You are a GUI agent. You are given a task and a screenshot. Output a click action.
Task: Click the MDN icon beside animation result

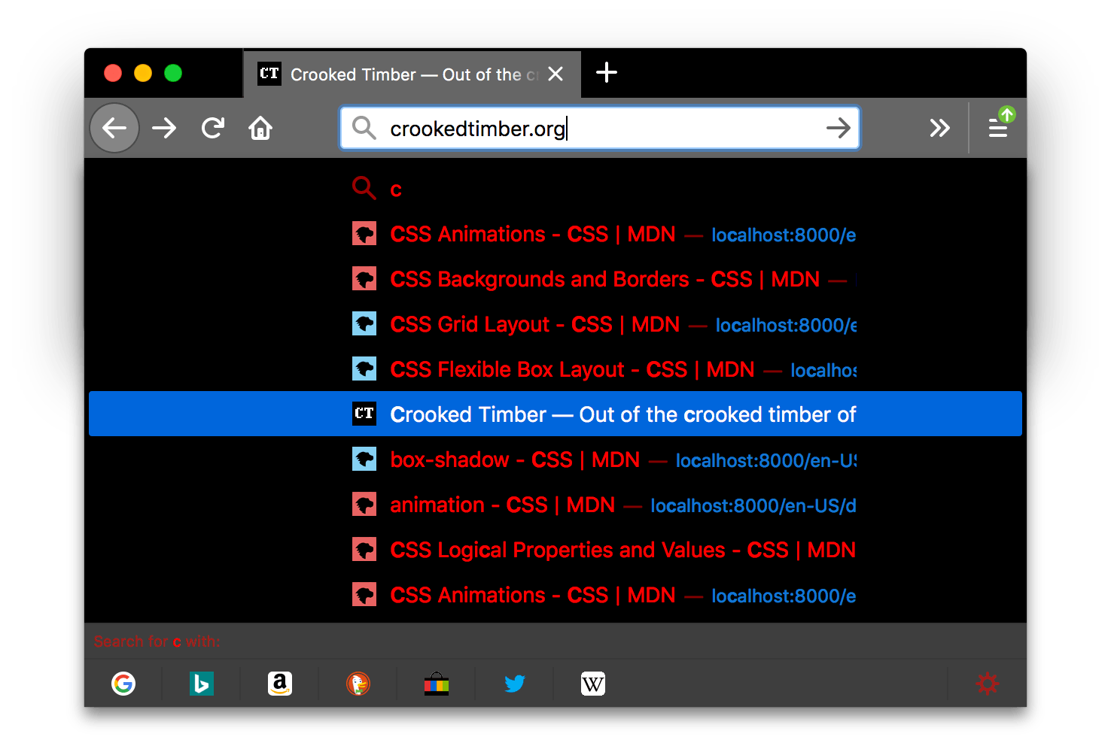pos(364,505)
